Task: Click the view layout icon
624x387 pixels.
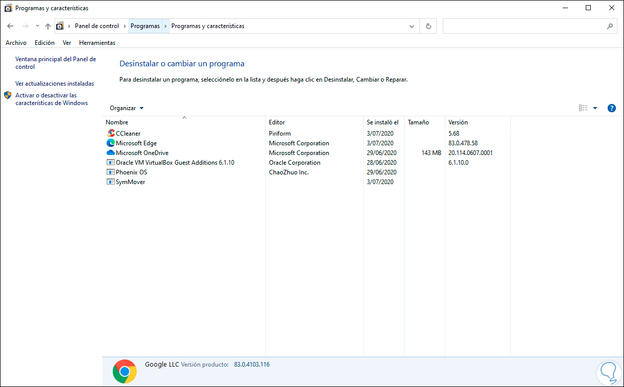Action: pos(583,108)
